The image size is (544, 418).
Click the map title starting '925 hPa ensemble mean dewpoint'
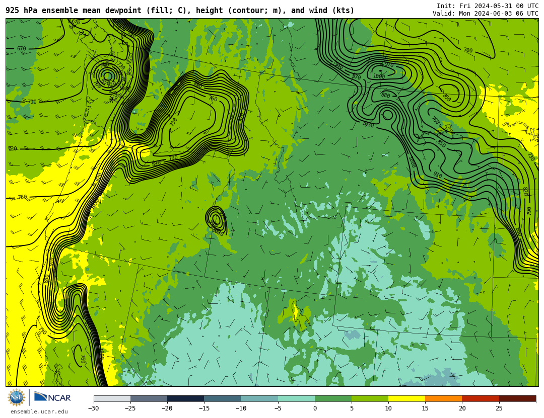[180, 11]
